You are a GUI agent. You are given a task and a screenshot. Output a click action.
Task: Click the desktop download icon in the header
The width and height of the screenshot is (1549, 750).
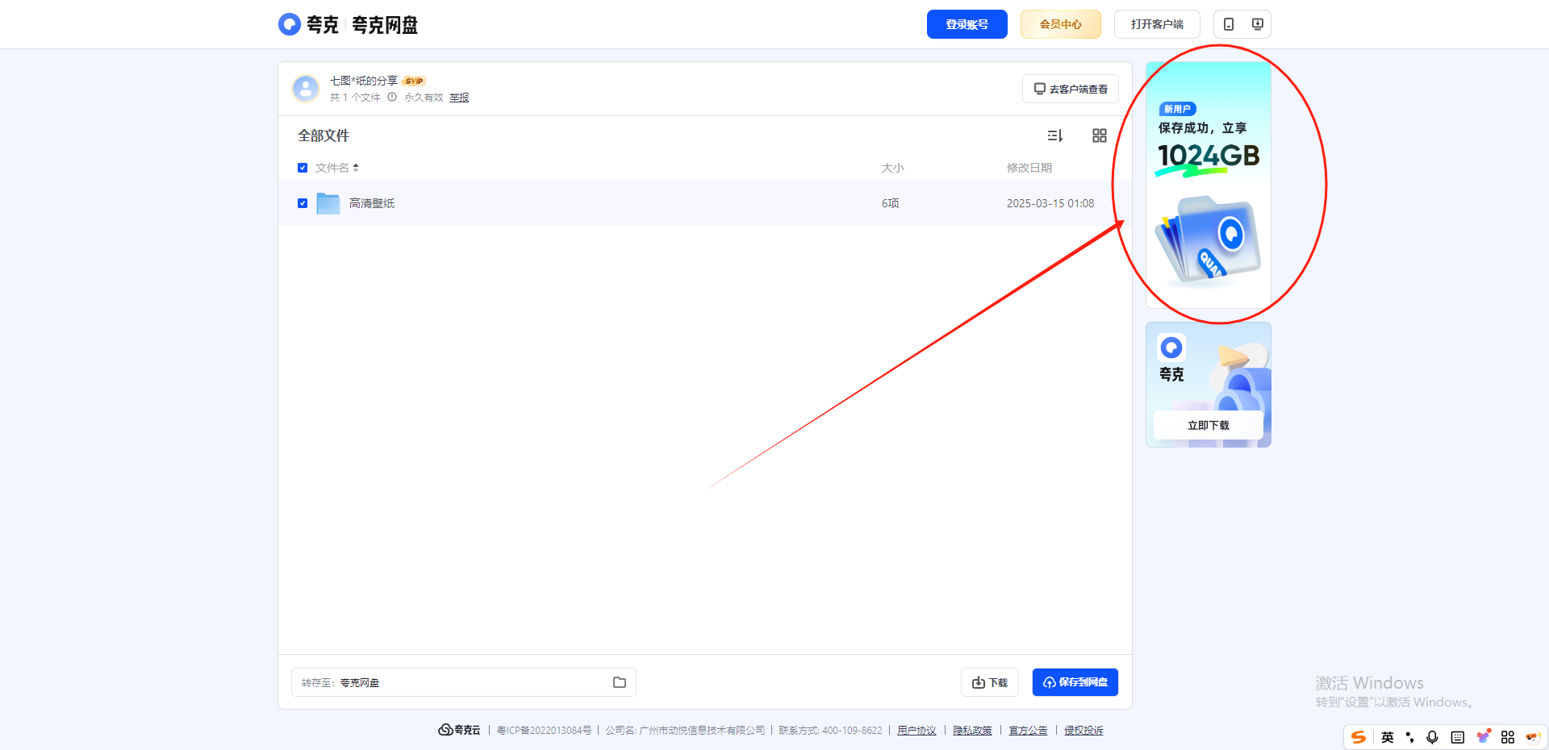tap(1257, 24)
